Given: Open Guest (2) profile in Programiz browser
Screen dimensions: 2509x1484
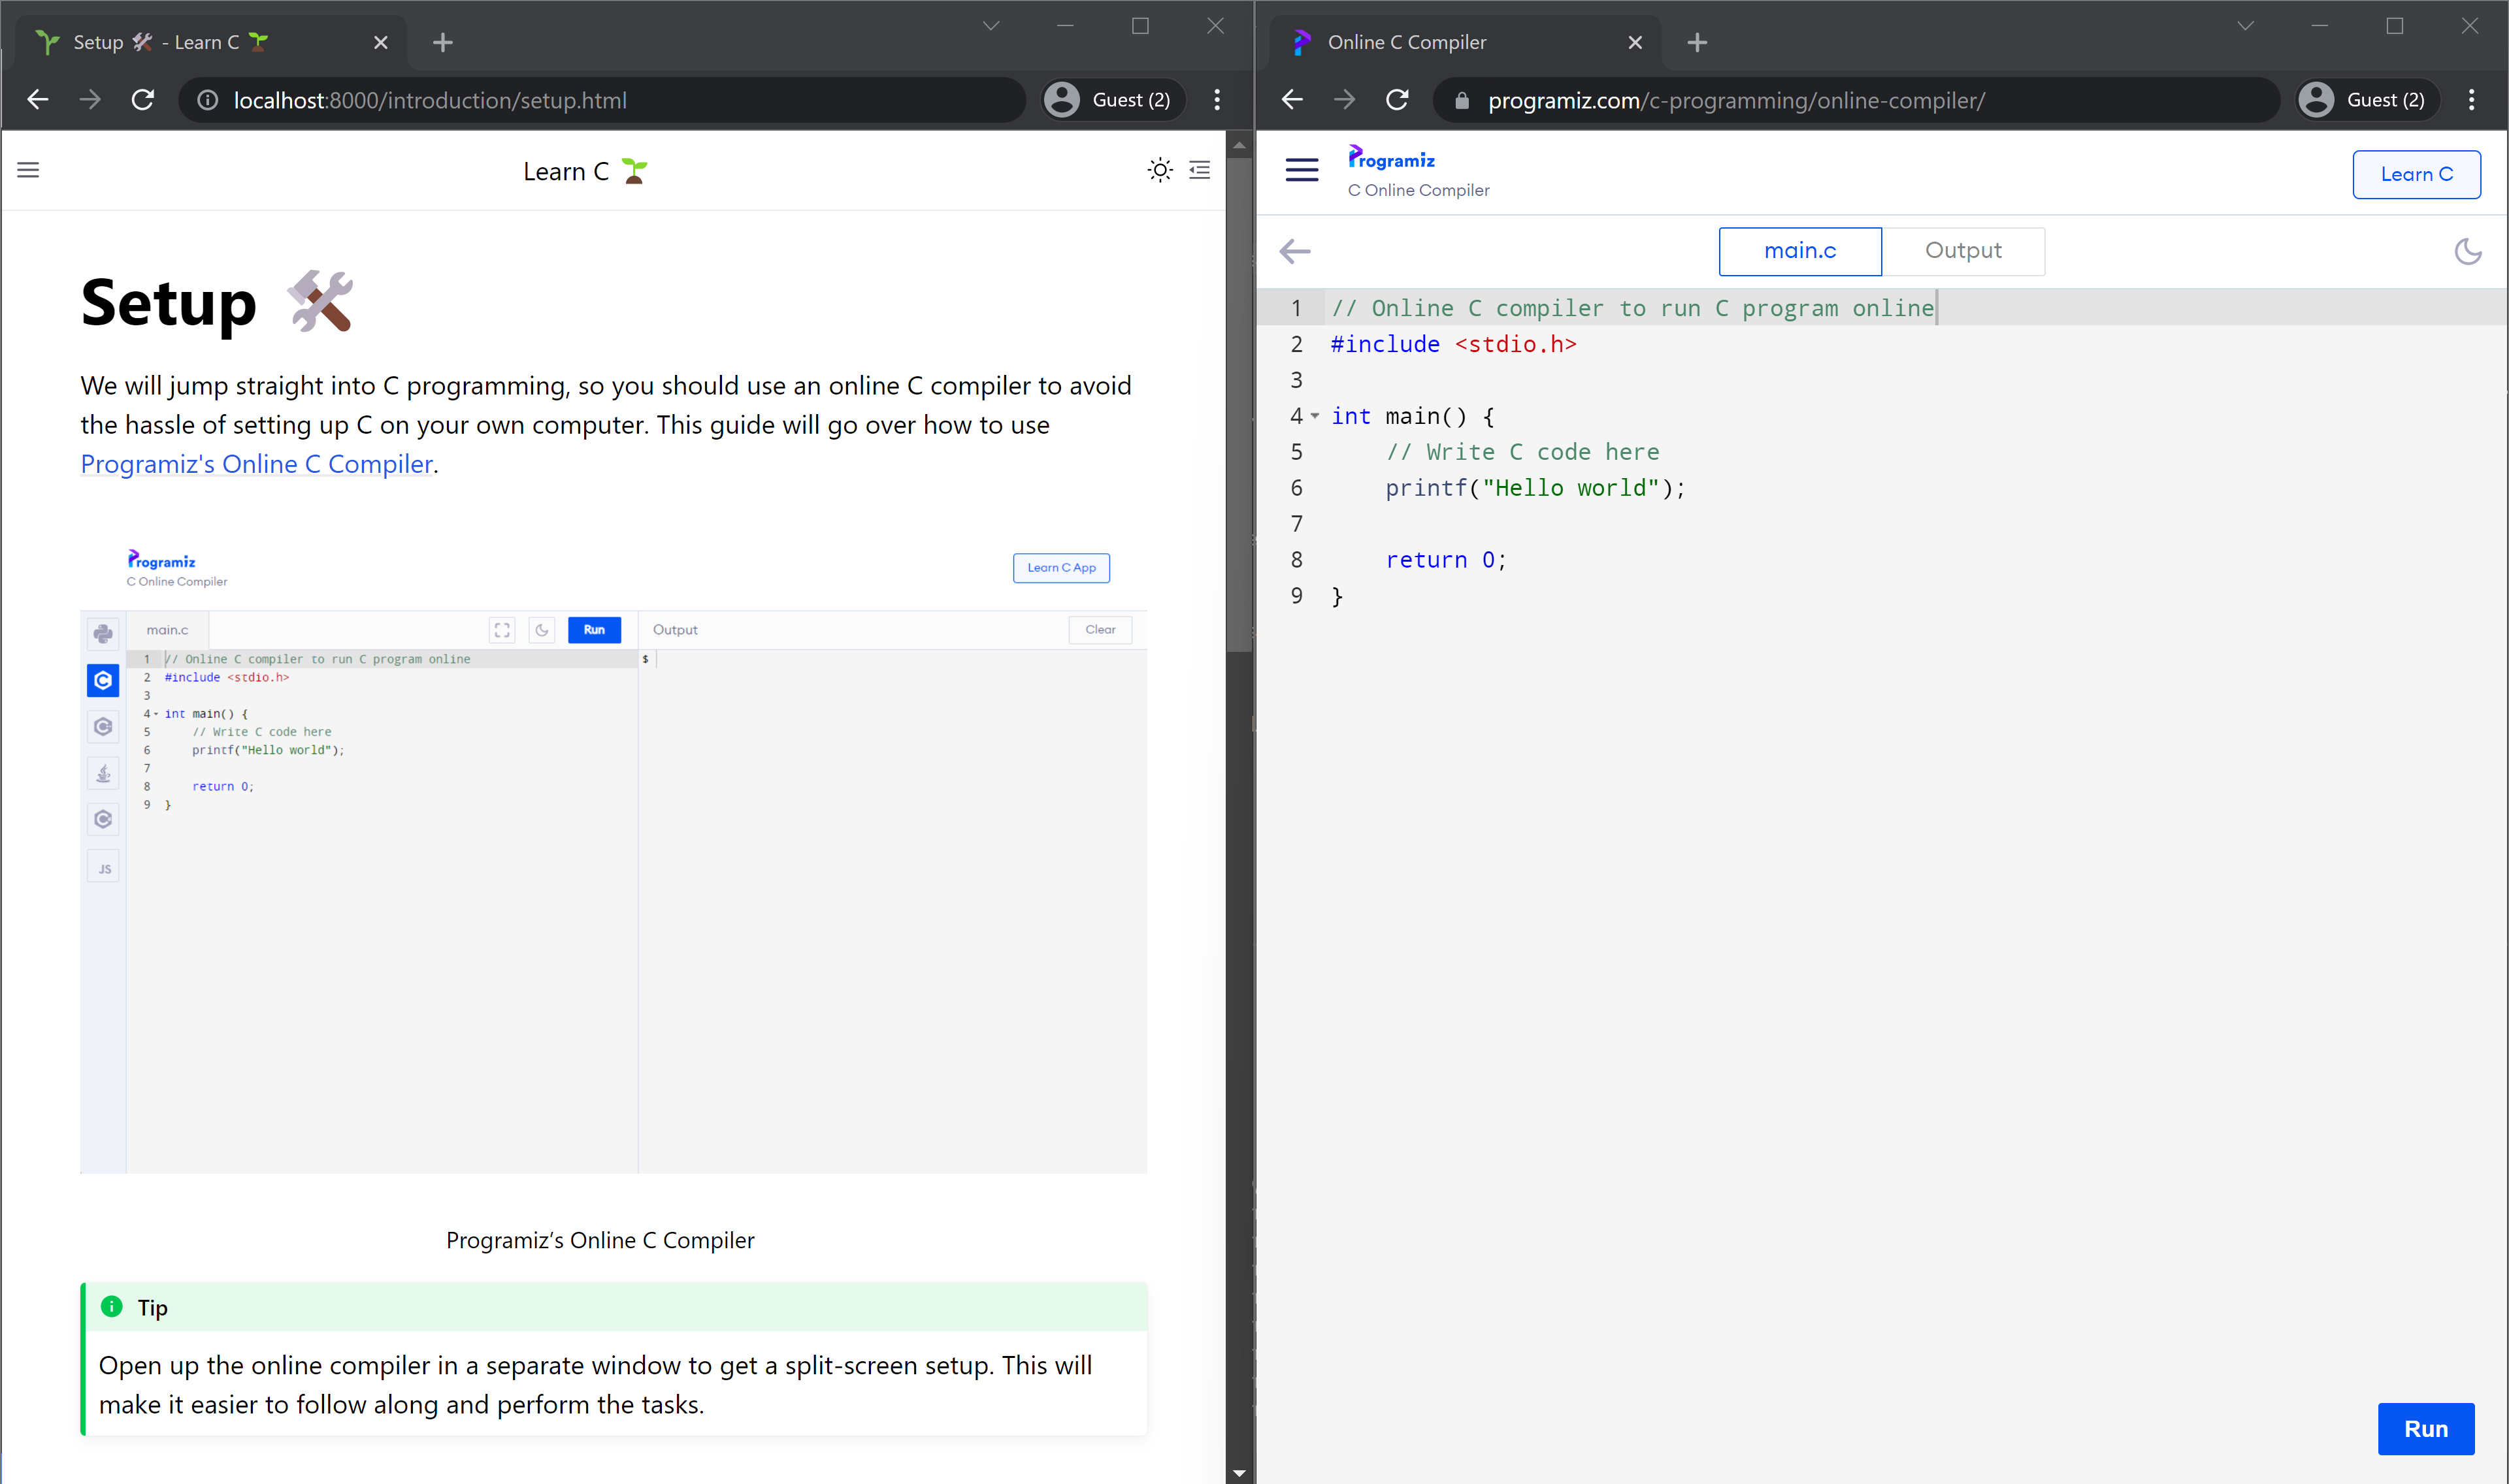Looking at the screenshot, I should [x=2367, y=100].
